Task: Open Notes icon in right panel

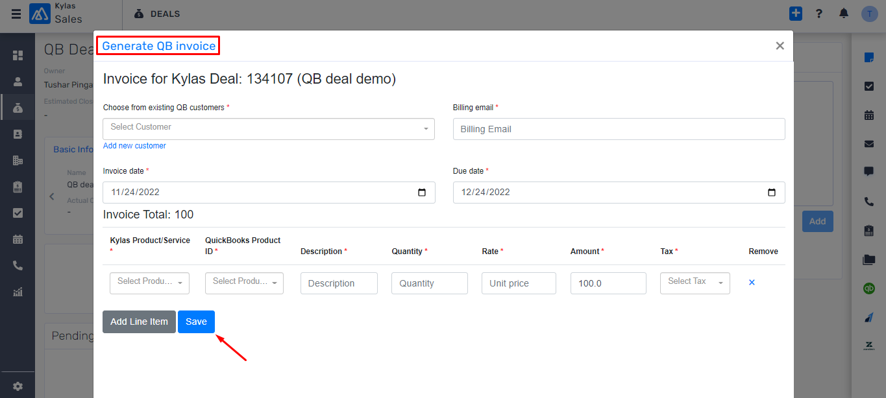Action: pos(869,58)
